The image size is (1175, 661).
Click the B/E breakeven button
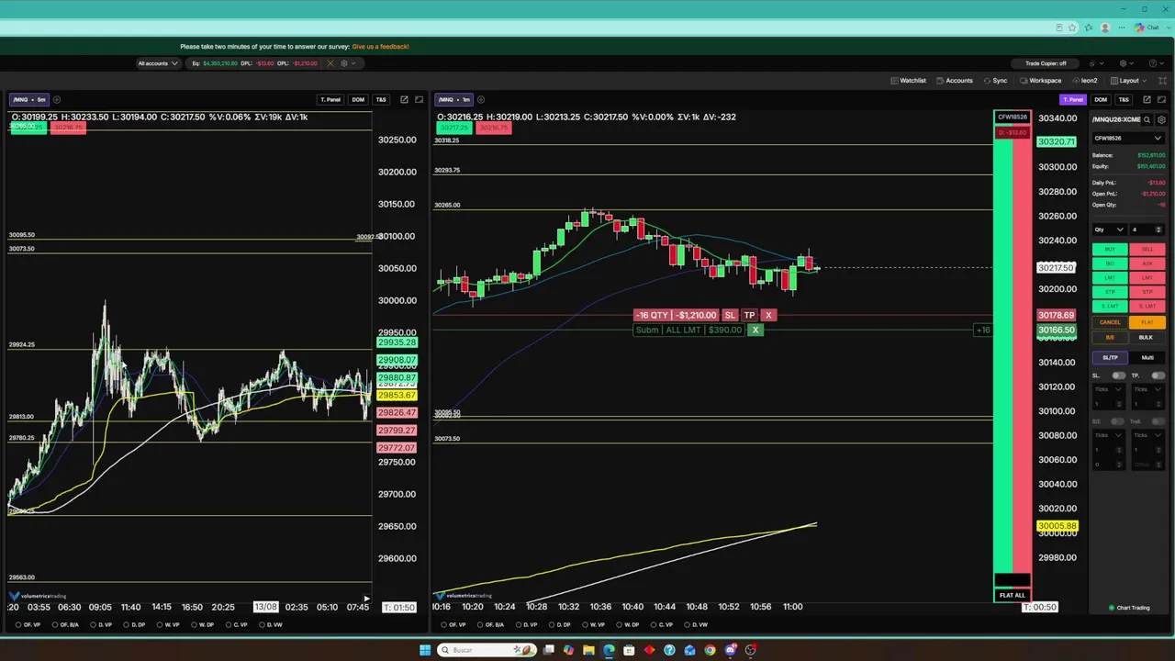tap(1110, 337)
